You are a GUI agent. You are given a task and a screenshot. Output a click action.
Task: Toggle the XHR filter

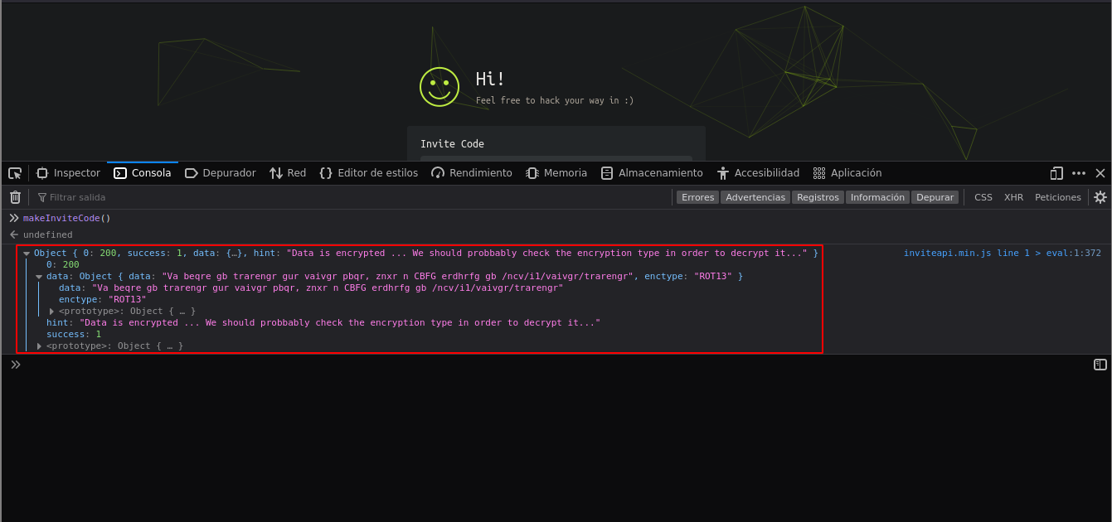[1013, 197]
